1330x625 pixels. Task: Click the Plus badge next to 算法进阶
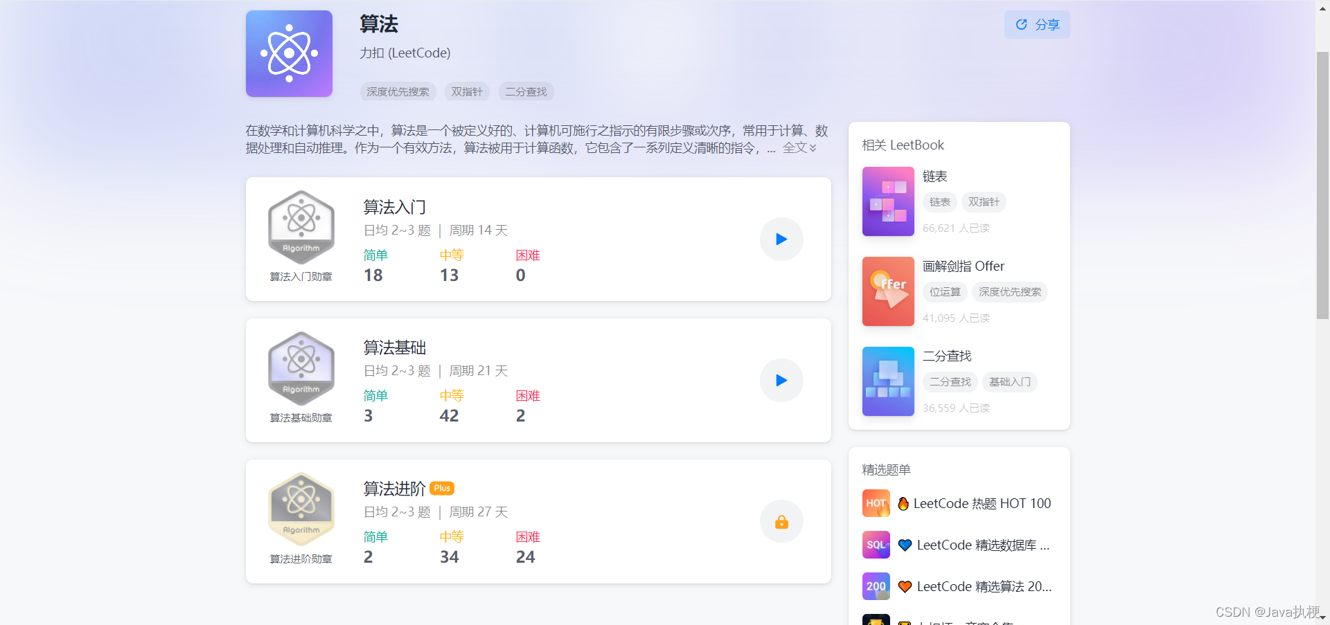pyautogui.click(x=442, y=488)
